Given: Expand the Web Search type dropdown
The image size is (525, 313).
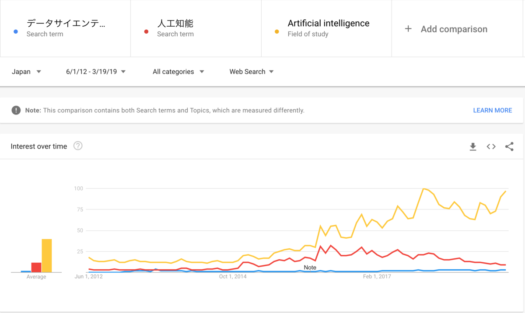Looking at the screenshot, I should 252,72.
